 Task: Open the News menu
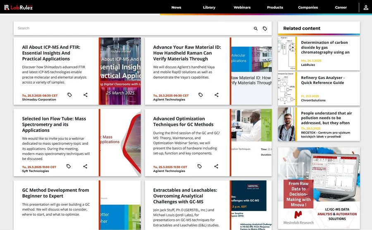176,7
